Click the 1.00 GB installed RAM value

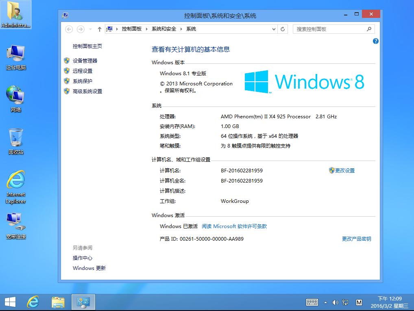tap(230, 126)
